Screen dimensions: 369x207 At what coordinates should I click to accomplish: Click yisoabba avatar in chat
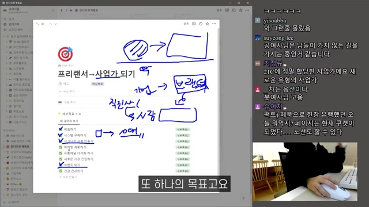click(x=258, y=20)
